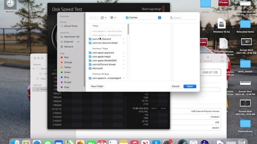Expand Microsoft folder chevron
This screenshot has height=144, width=257.
point(124,68)
